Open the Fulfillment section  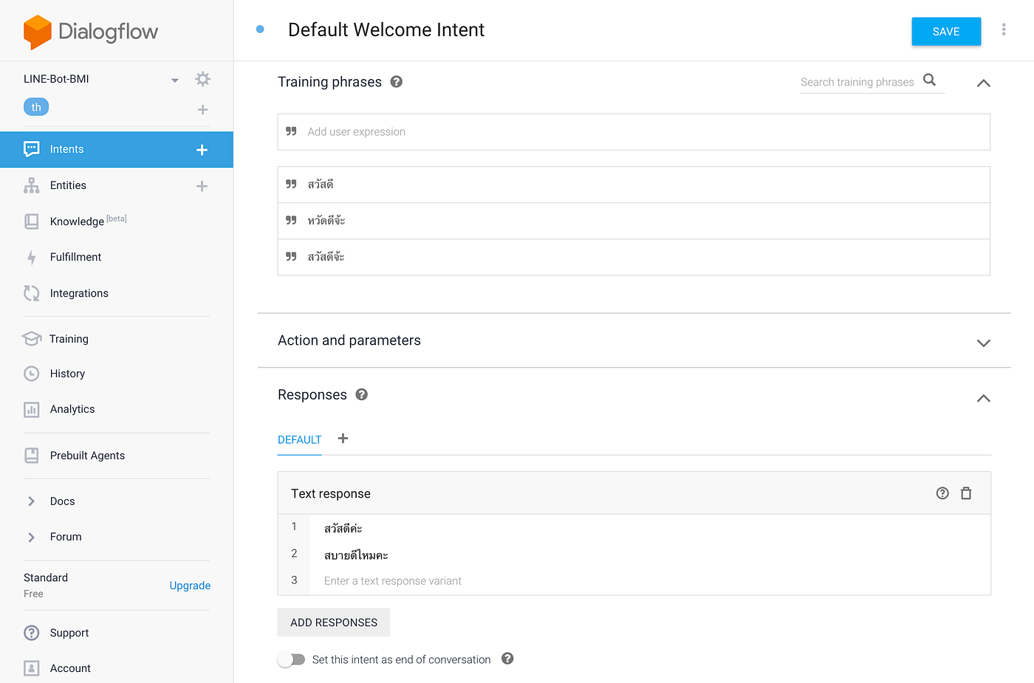(75, 257)
